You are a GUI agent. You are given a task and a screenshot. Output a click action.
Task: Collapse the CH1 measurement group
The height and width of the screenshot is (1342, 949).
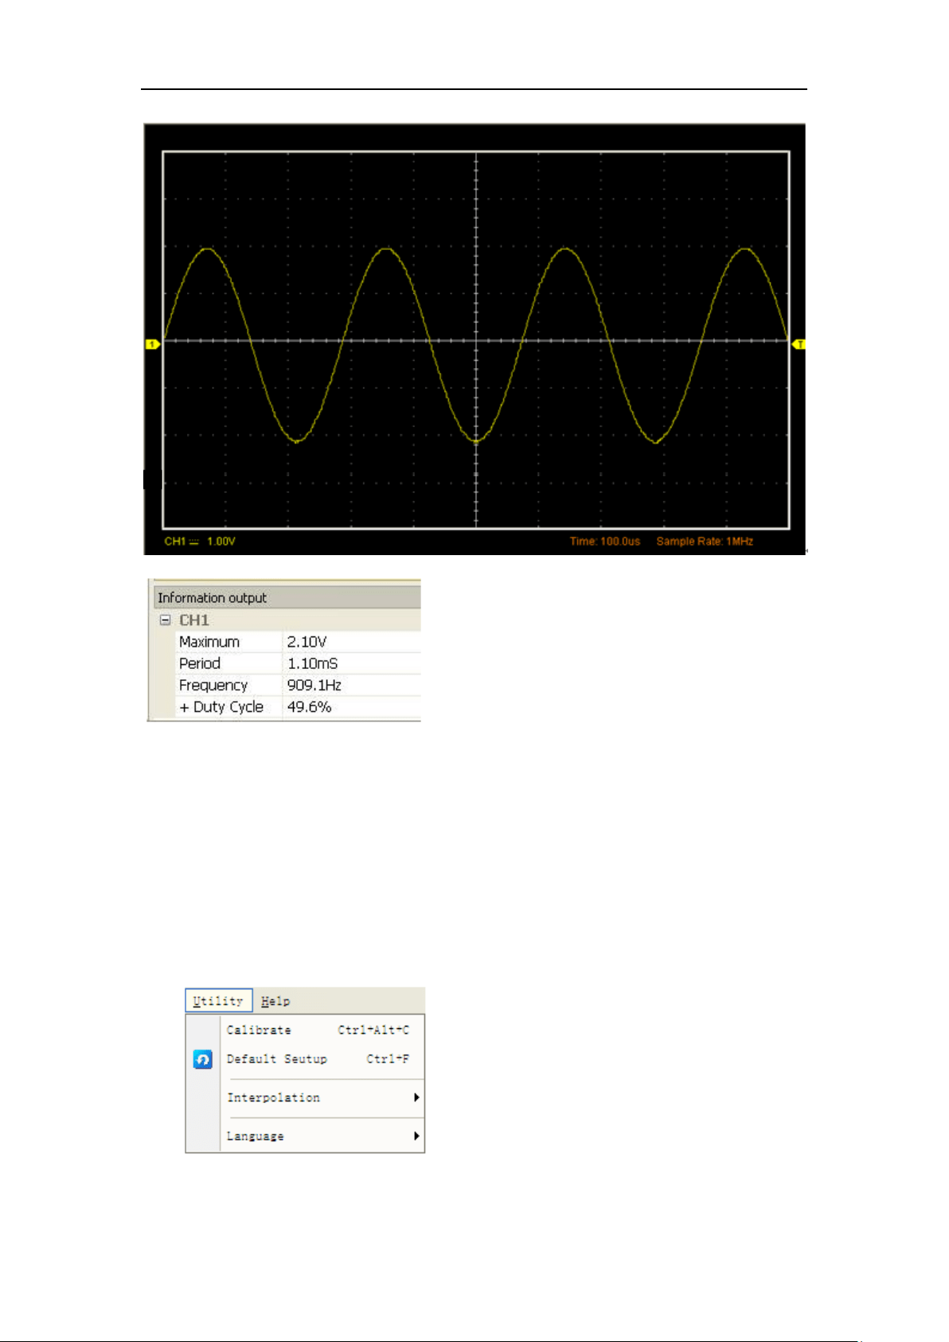click(165, 620)
